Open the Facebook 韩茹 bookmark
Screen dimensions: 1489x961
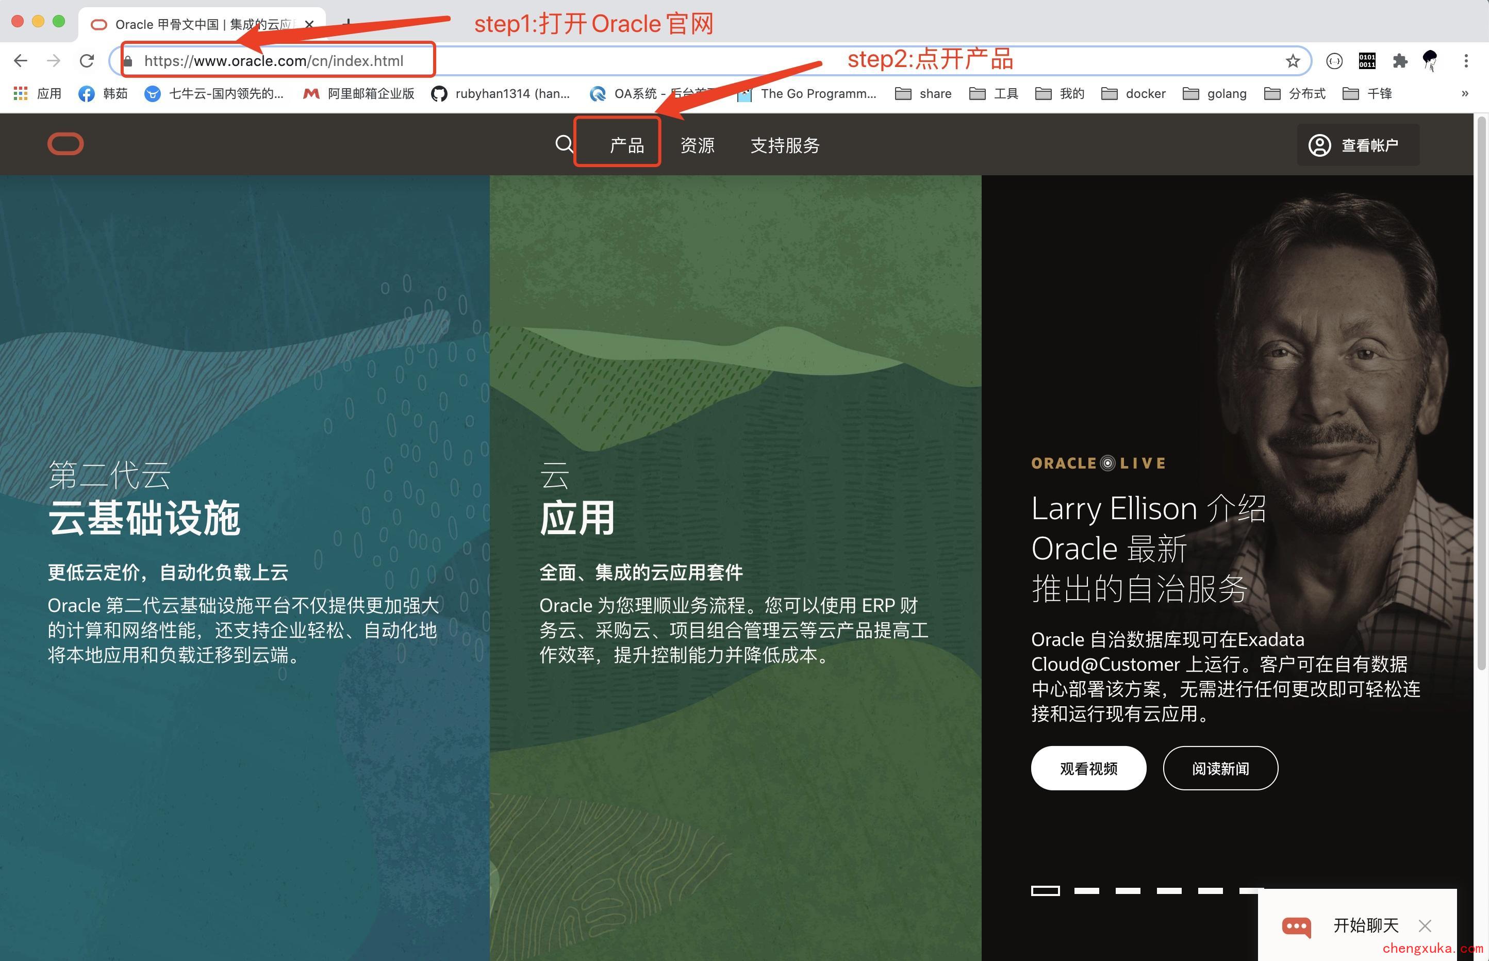(x=103, y=94)
